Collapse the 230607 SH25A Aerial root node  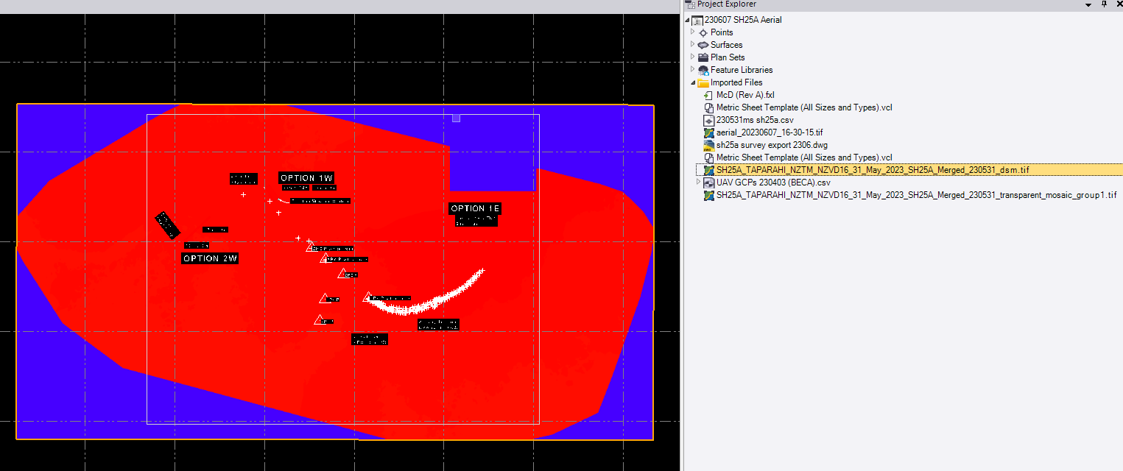coord(688,20)
